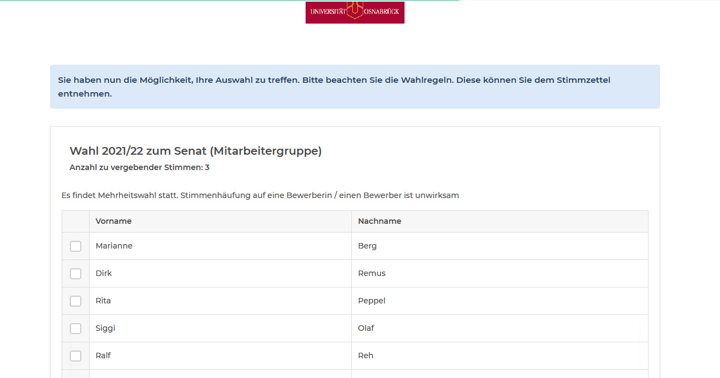Click the surname Peppel in the table

(x=372, y=300)
